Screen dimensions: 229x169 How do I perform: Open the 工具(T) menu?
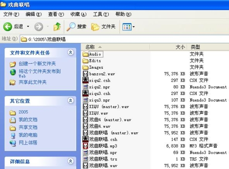[x=101, y=14]
